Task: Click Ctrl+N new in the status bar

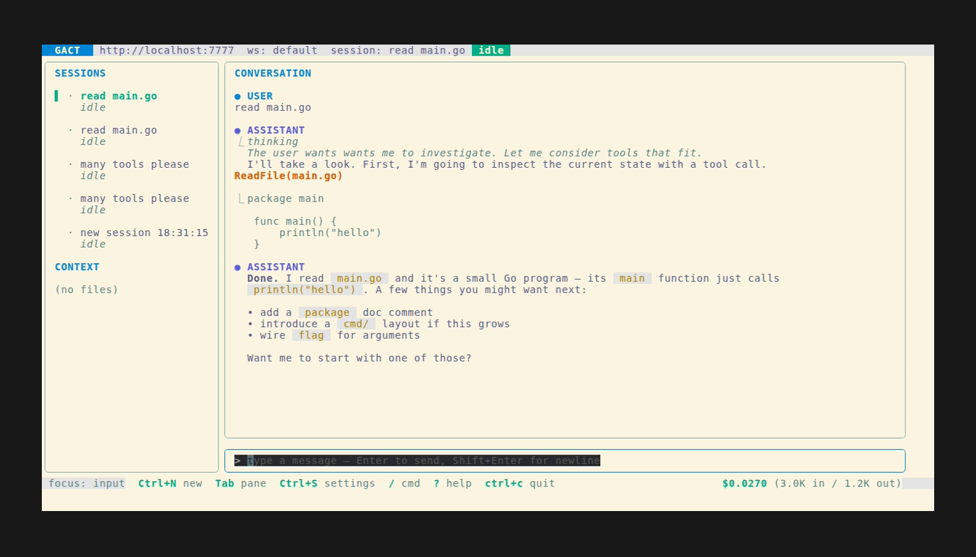Action: pos(170,483)
